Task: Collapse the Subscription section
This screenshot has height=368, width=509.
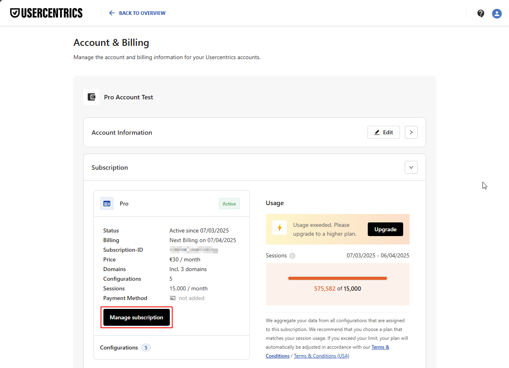Action: [411, 167]
